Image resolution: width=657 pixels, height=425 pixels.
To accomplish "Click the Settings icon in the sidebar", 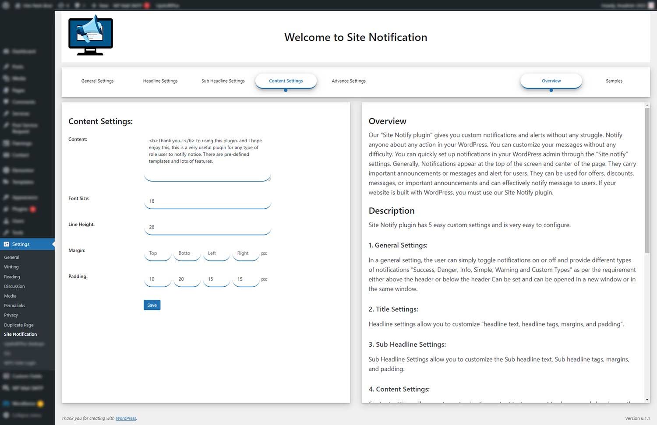I will coord(7,244).
